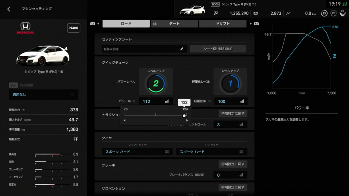
Task: Open the rear tire スポーツ ハード dropdown
Action: [212, 151]
